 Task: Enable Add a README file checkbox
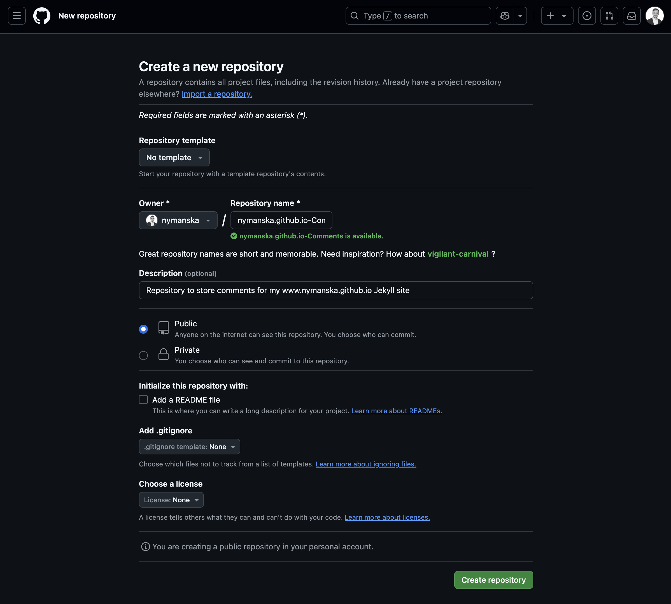[143, 399]
